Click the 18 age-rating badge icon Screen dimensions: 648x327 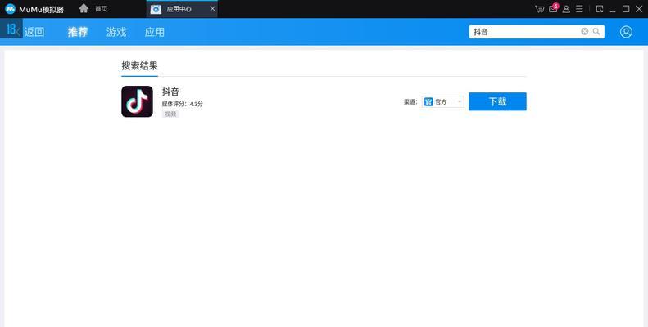[11, 29]
